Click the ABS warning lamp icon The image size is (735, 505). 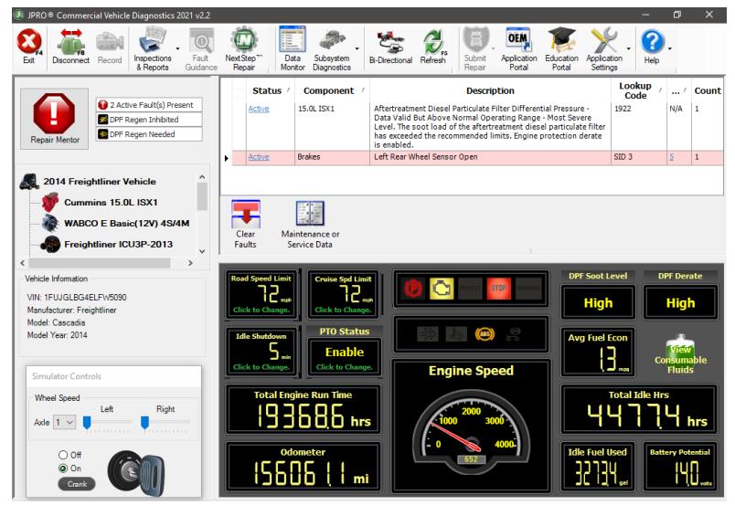pos(485,334)
